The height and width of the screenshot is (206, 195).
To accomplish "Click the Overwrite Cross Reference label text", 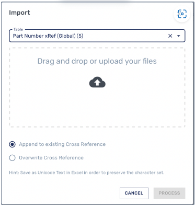I will click(x=51, y=158).
